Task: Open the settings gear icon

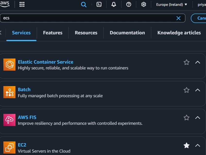Action: pos(144,4)
